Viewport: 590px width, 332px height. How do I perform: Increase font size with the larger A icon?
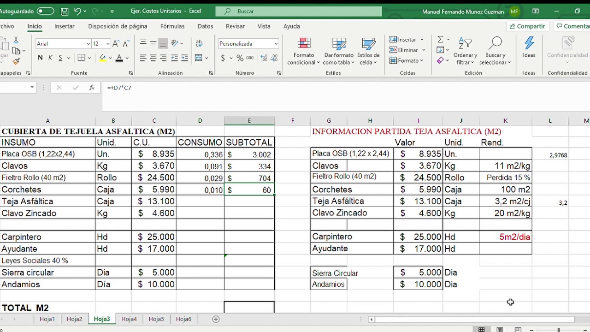pyautogui.click(x=117, y=44)
